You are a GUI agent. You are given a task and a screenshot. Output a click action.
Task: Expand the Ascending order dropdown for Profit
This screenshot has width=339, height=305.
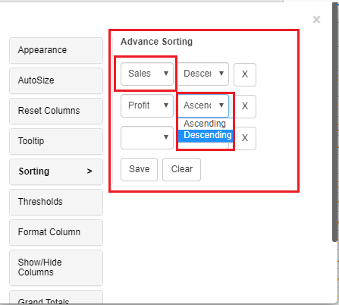click(203, 105)
